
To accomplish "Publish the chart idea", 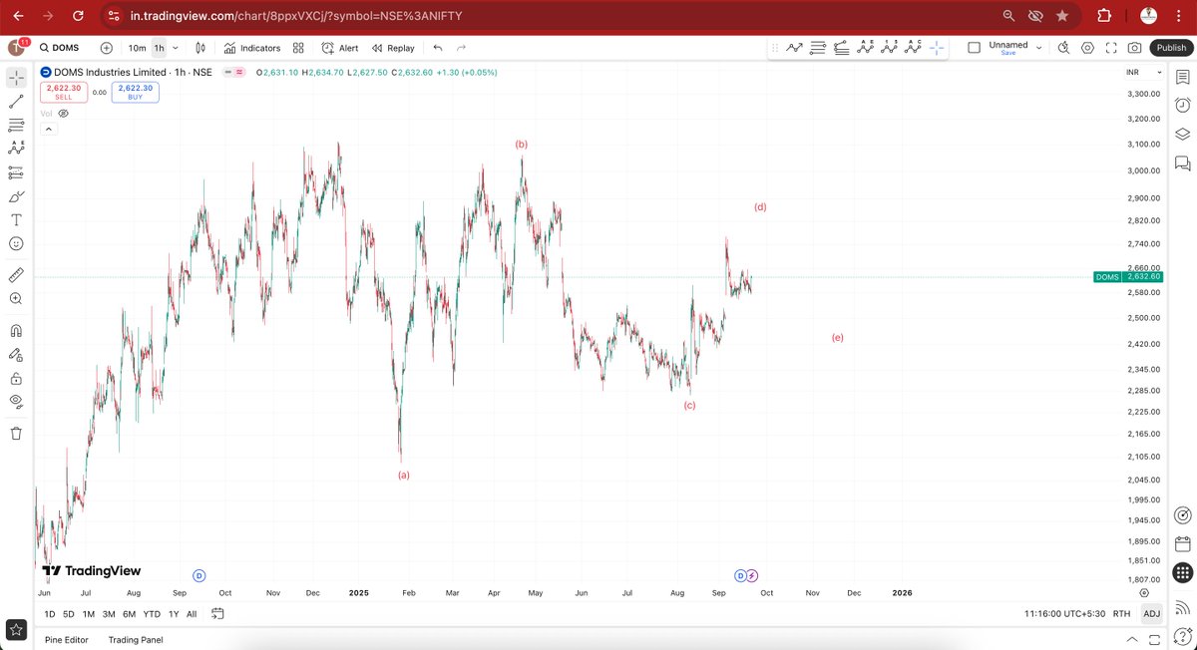I will click(x=1171, y=48).
